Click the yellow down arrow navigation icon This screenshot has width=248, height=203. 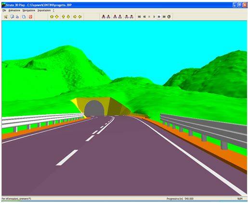click(x=68, y=16)
